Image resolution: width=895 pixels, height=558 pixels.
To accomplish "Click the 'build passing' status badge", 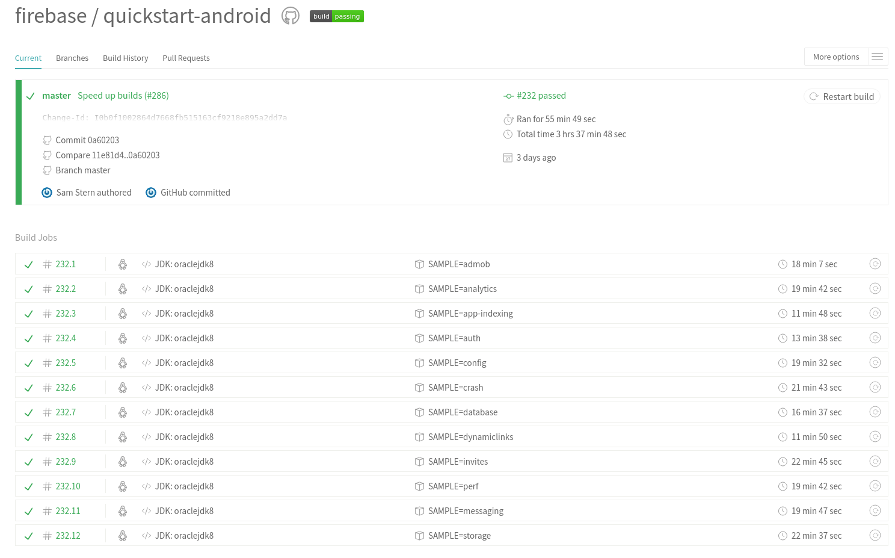I will coord(336,16).
